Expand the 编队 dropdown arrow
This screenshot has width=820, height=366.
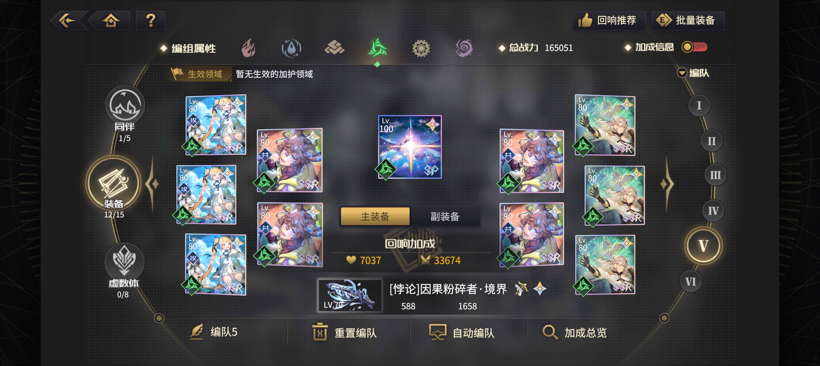682,73
